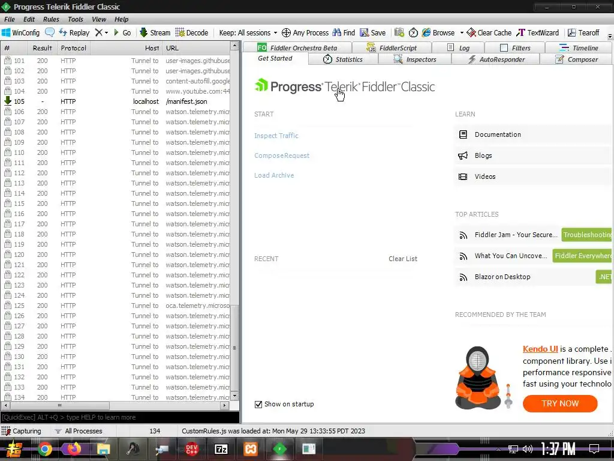
Task: Open the Help menu
Action: coord(121,19)
